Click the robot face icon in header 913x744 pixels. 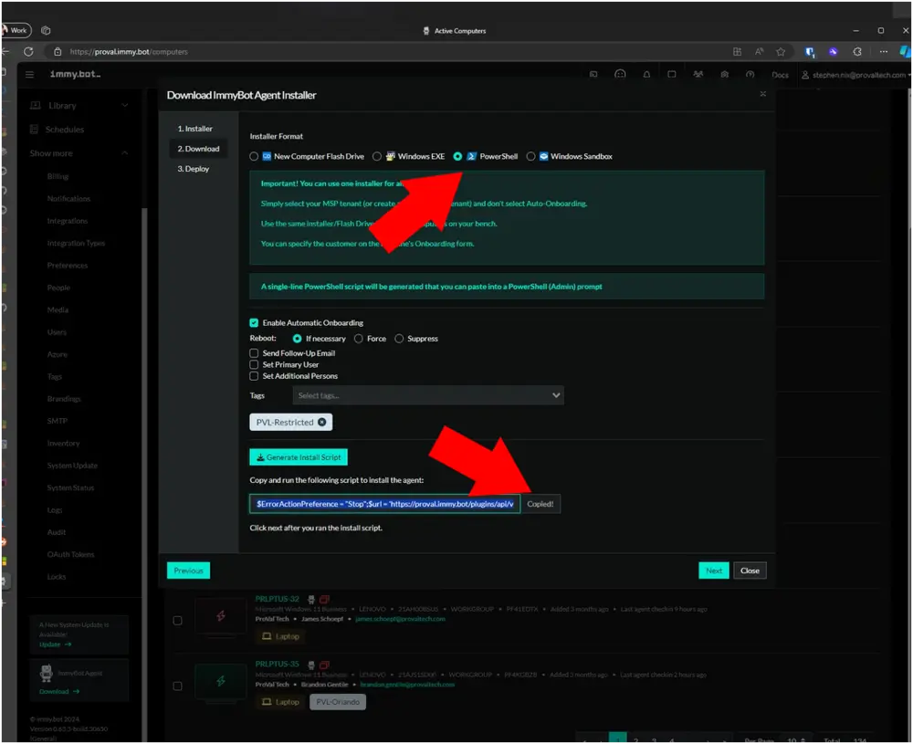[x=620, y=75]
